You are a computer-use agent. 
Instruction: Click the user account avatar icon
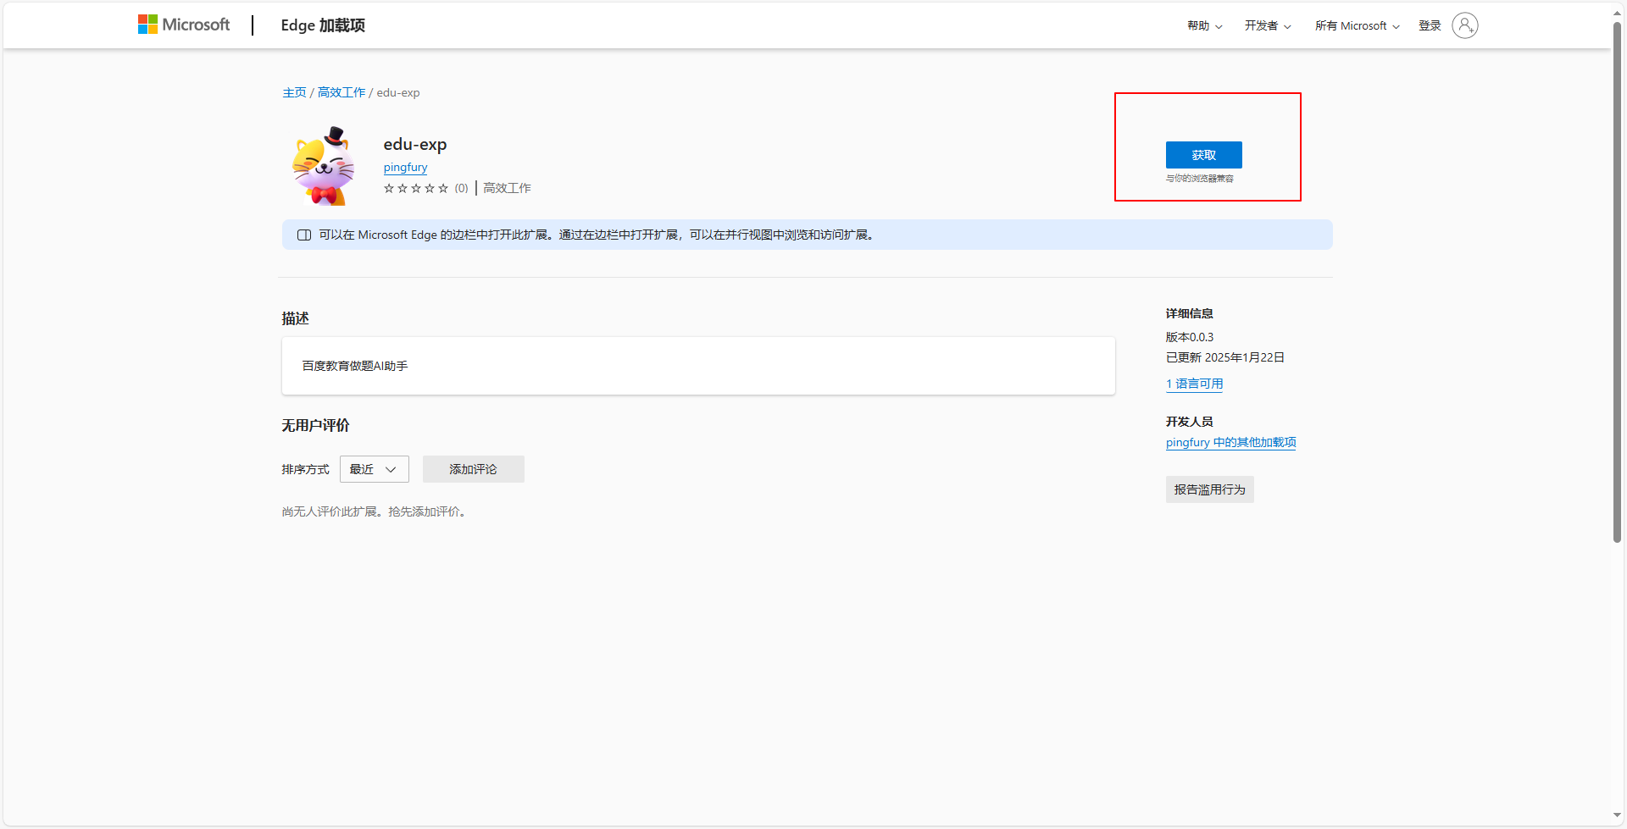click(1464, 25)
